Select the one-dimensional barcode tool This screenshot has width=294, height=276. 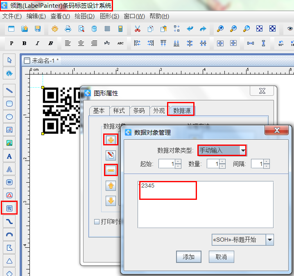click(9, 182)
